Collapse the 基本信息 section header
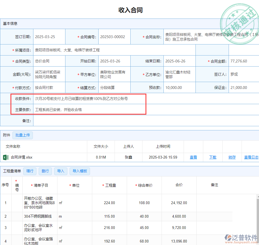The image size is (259, 245). [x=10, y=23]
